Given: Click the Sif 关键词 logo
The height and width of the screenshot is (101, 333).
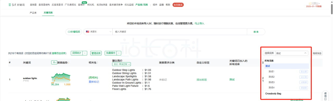Looking at the screenshot, I should click(16, 5).
